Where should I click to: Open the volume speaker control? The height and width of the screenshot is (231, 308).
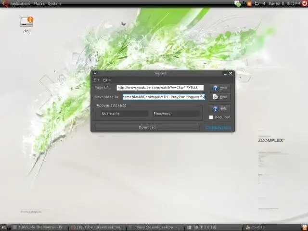click(x=264, y=3)
